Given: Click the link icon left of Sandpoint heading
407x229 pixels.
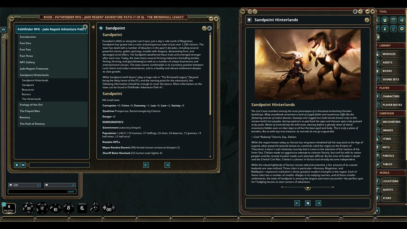Looking at the screenshot, I should [101, 28].
